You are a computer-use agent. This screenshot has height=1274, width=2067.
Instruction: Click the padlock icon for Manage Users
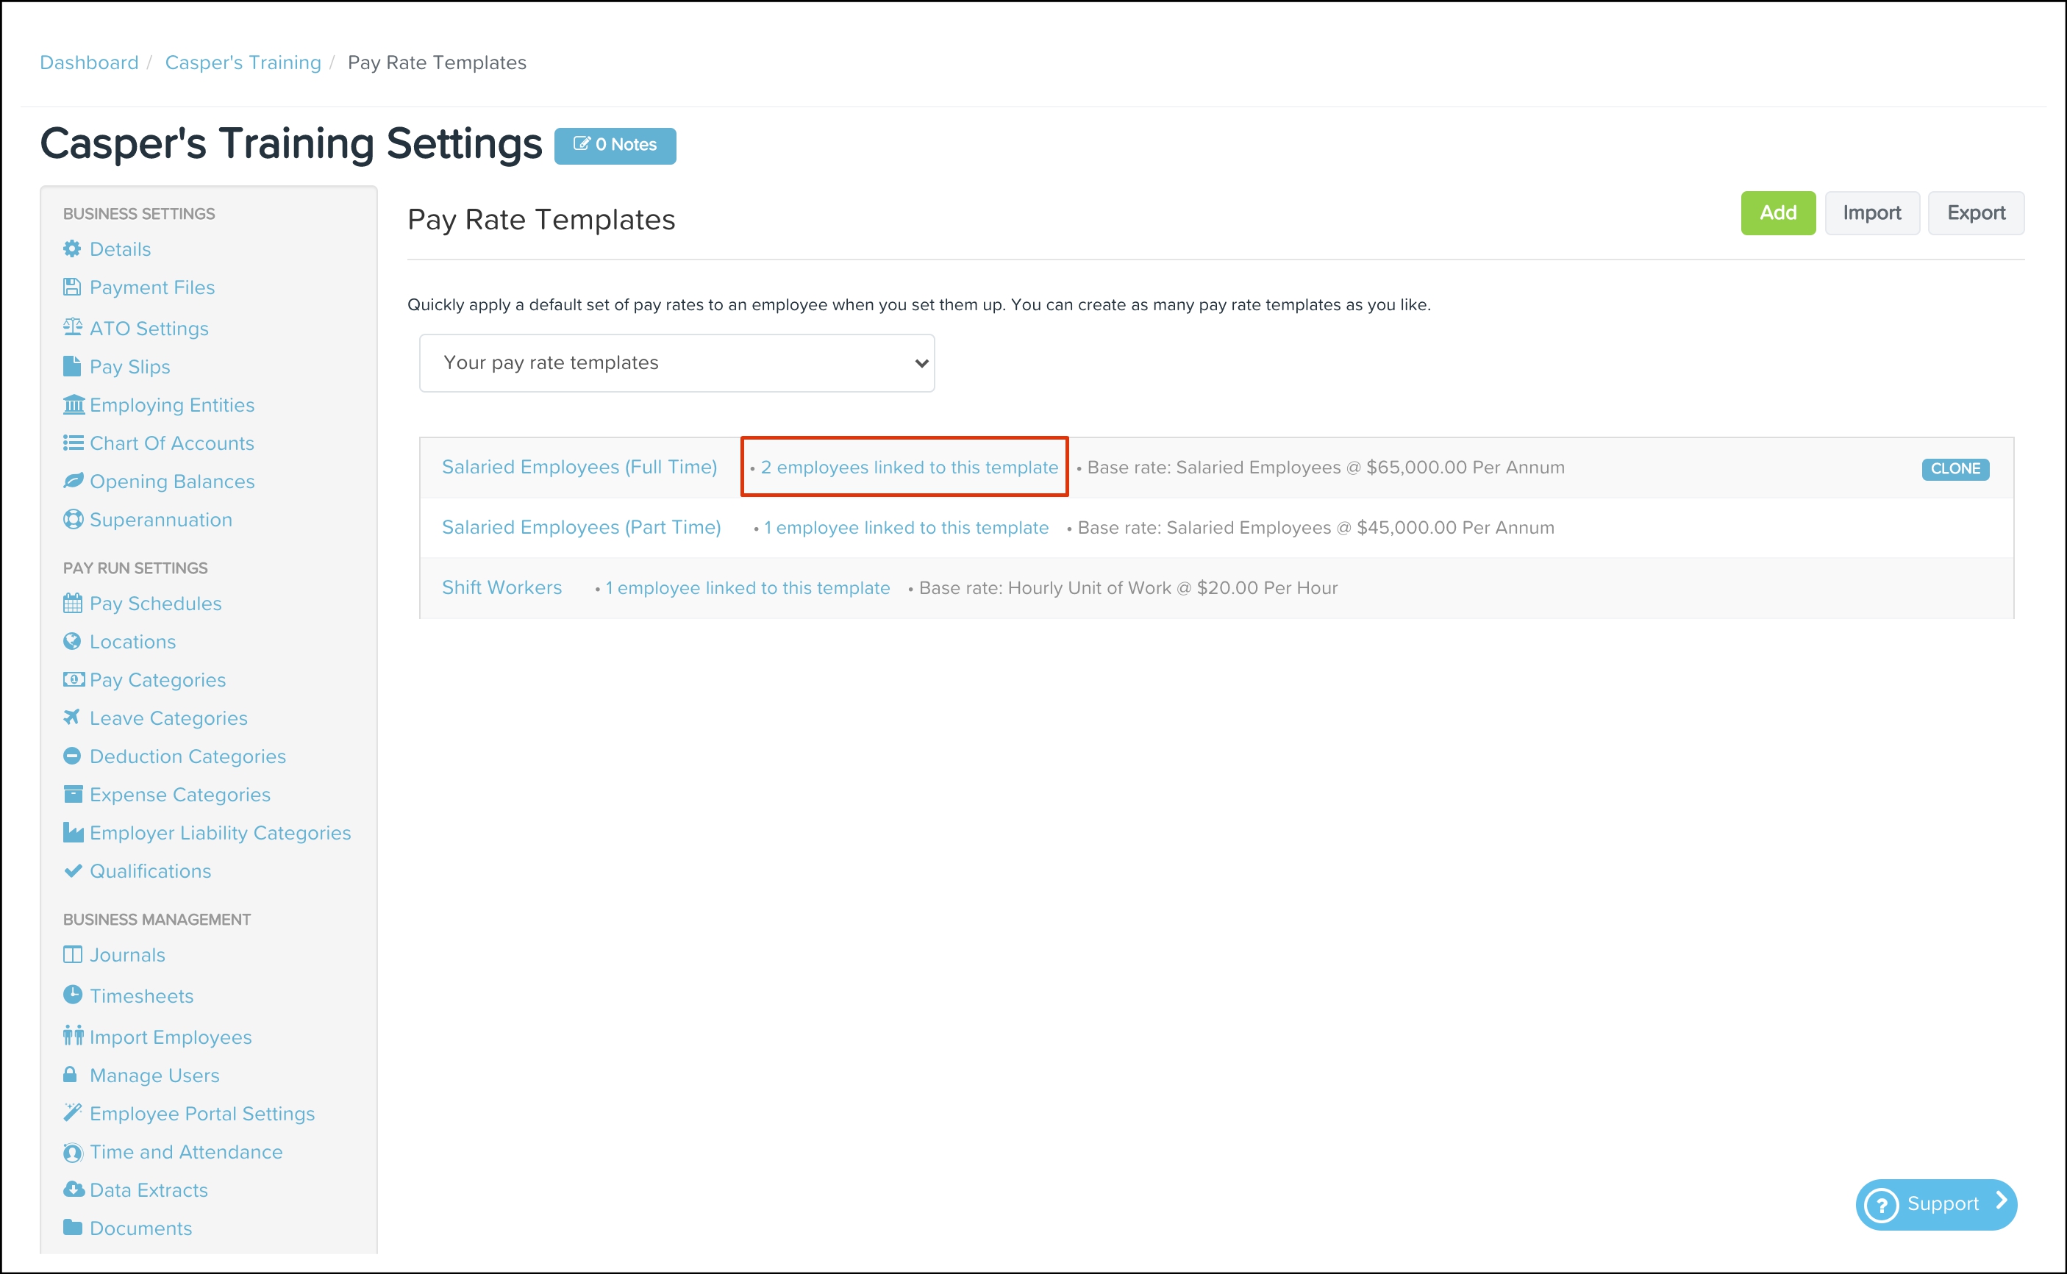(70, 1074)
